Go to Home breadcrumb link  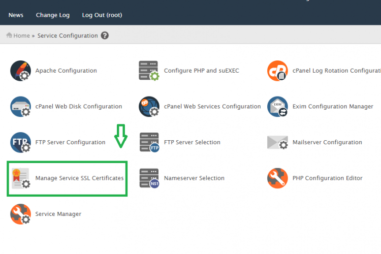(21, 36)
